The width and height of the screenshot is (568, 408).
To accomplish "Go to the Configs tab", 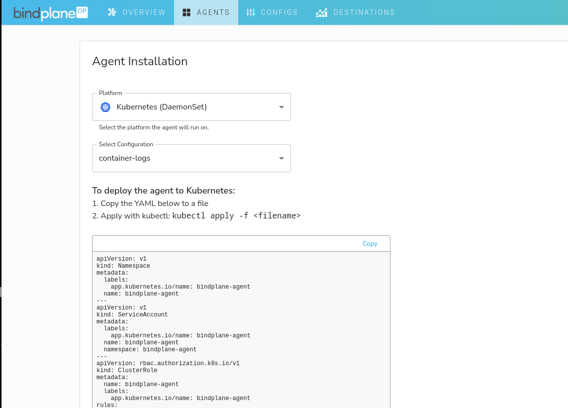I will (x=272, y=12).
